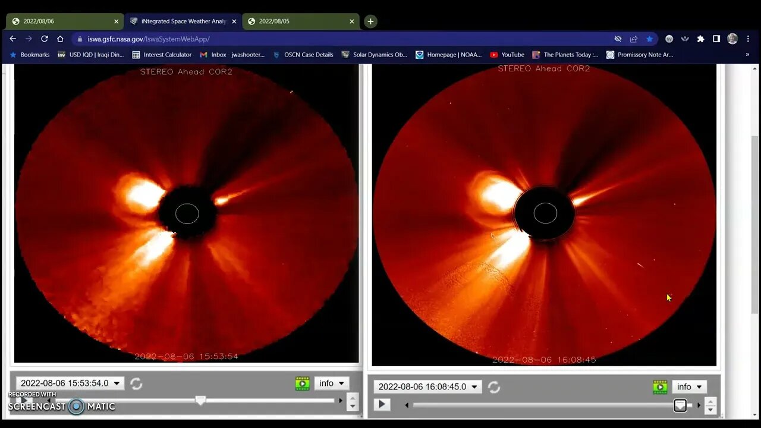Screen dimensions: 761x428
Task: Refresh the right COR2 image panel
Action: [x=493, y=387]
